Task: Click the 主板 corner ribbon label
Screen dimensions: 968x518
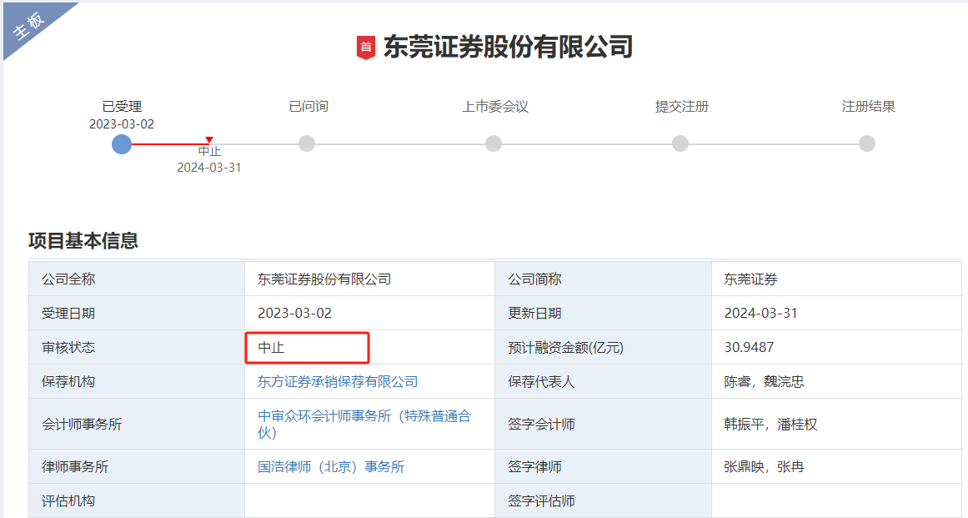Action: point(29,25)
